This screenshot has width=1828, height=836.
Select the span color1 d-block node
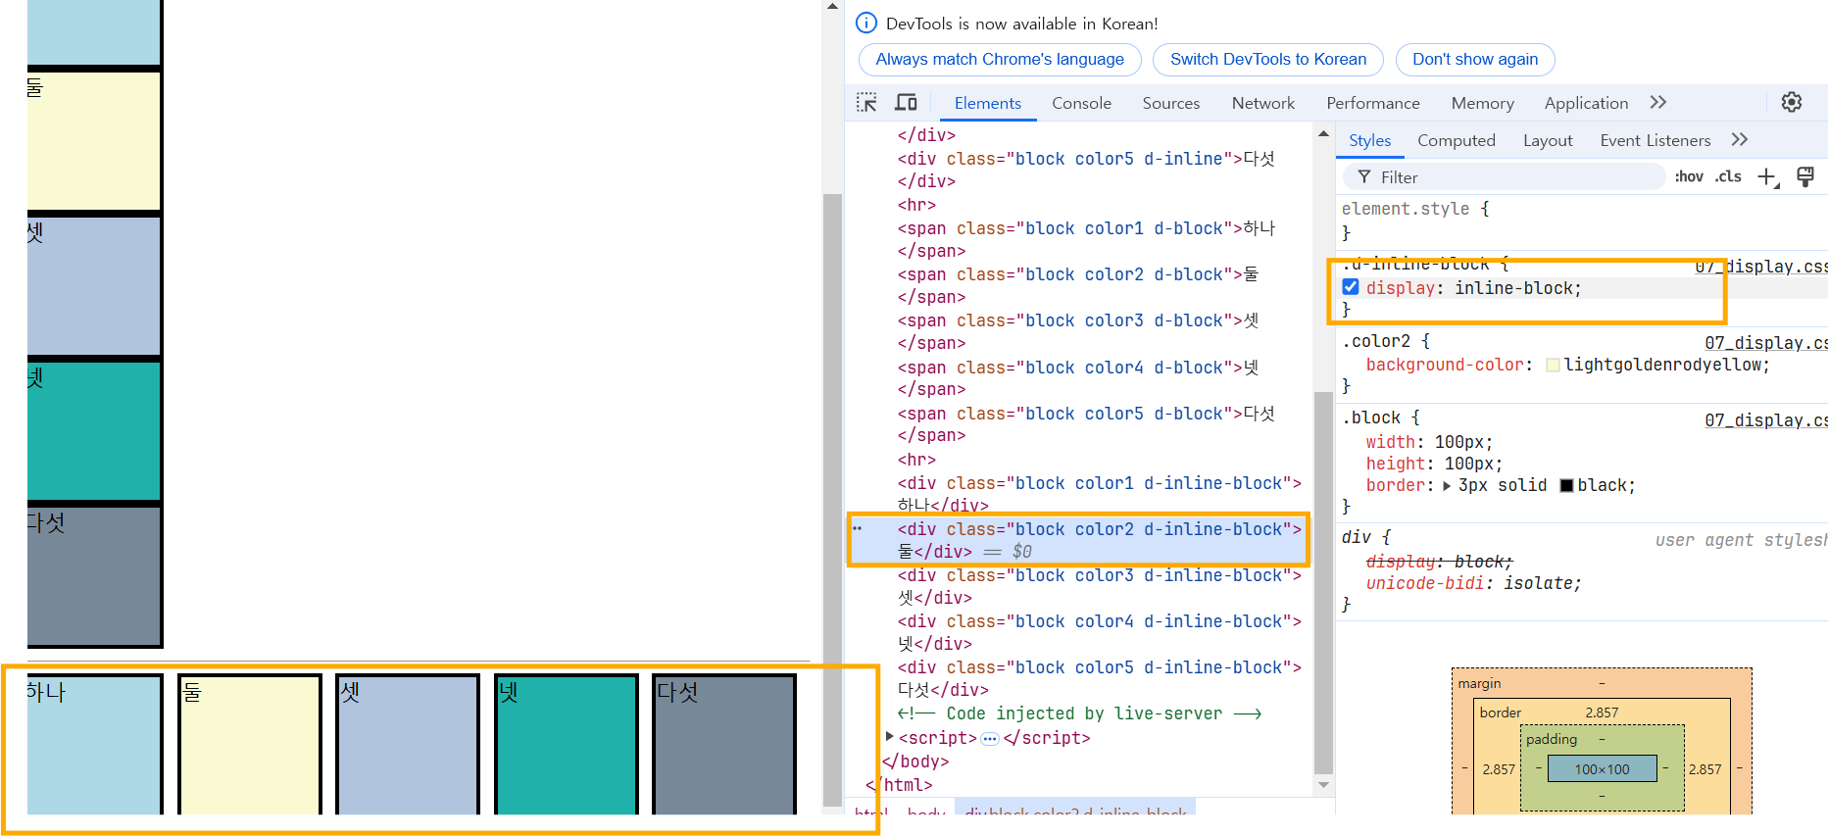point(1086,239)
